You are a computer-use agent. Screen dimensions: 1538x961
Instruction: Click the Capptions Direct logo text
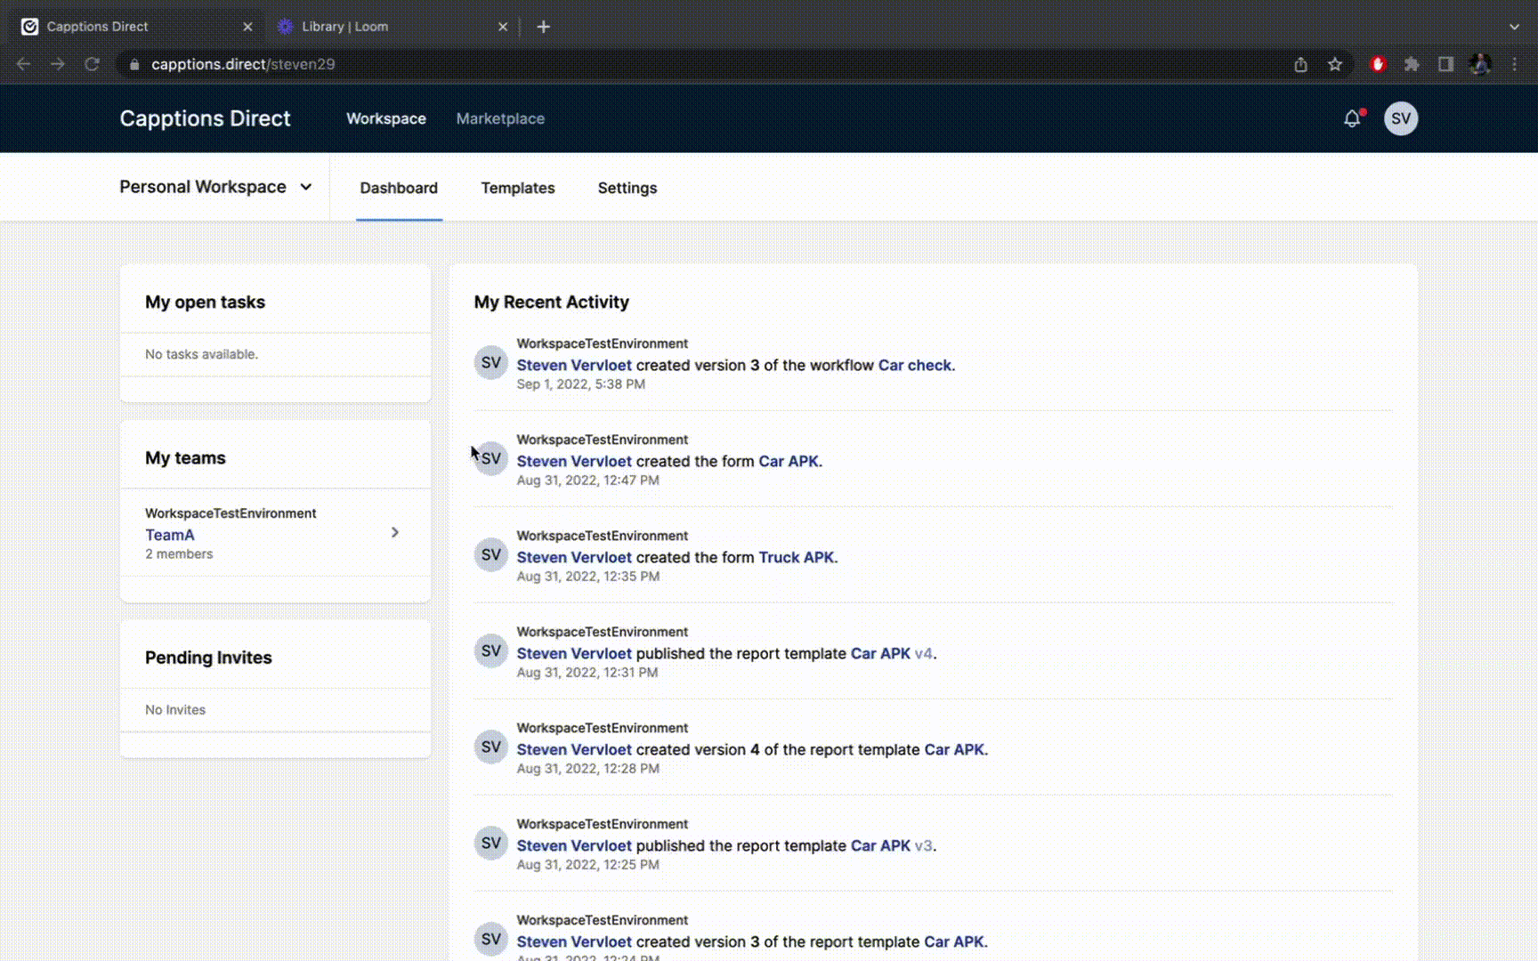(205, 118)
